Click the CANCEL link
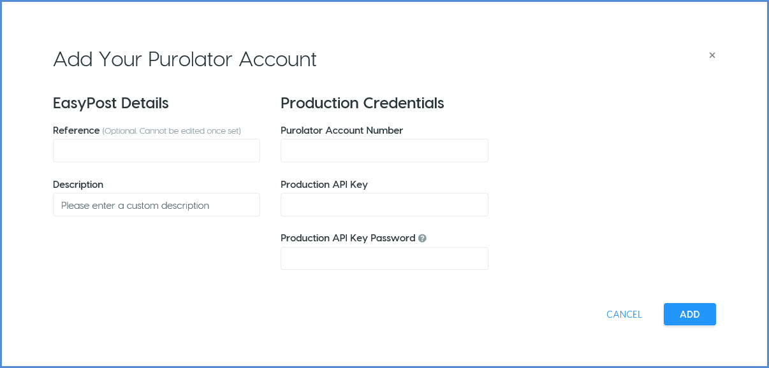Image resolution: width=769 pixels, height=368 pixels. pyautogui.click(x=624, y=315)
